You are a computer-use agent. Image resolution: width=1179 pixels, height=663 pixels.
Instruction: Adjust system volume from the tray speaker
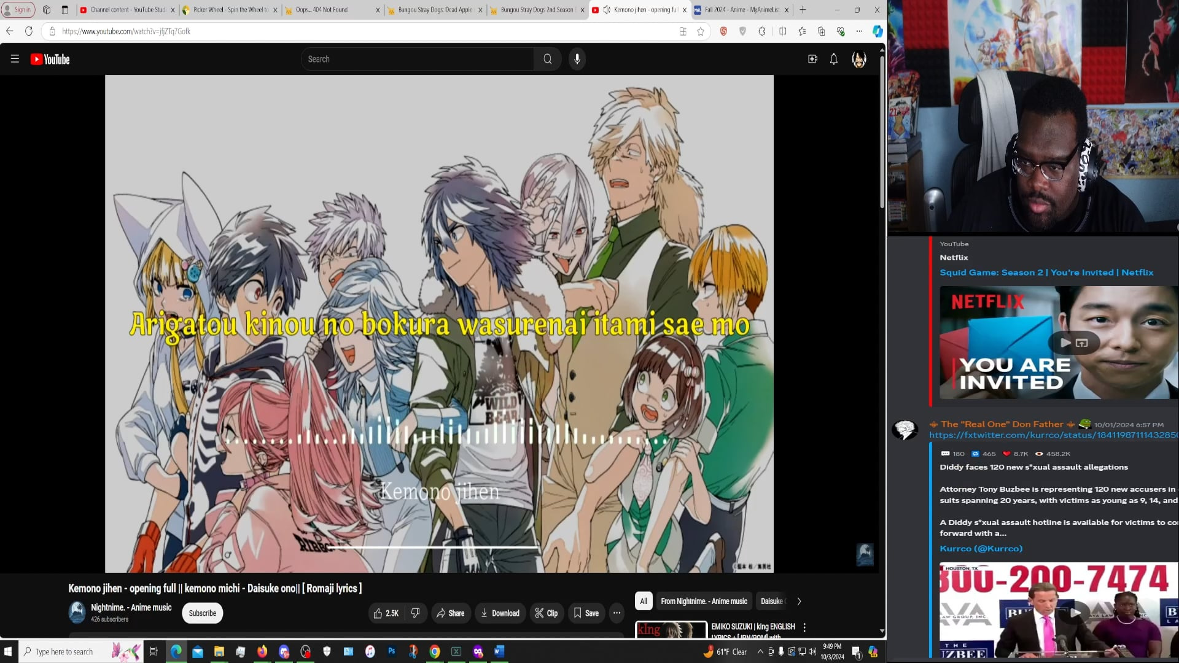[812, 651]
